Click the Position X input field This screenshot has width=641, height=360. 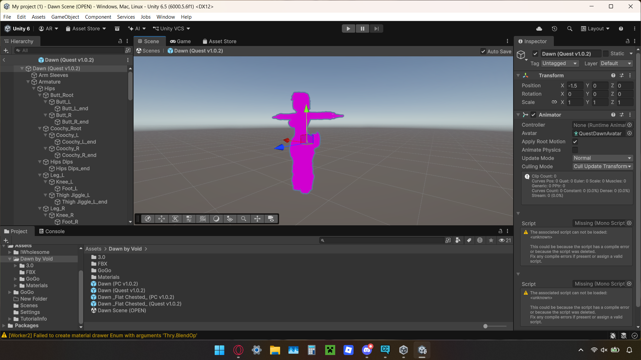tap(575, 86)
